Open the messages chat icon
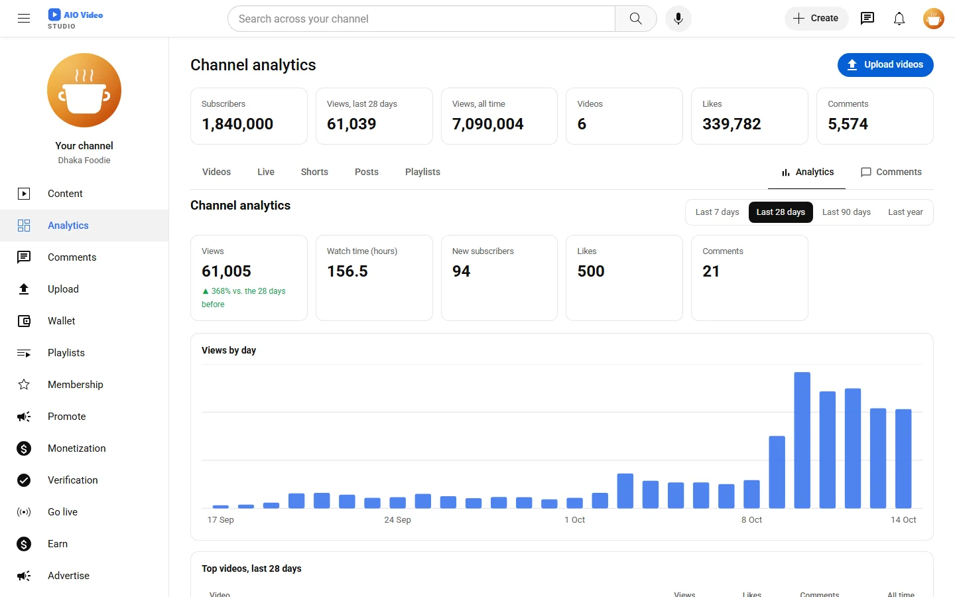 coord(867,19)
